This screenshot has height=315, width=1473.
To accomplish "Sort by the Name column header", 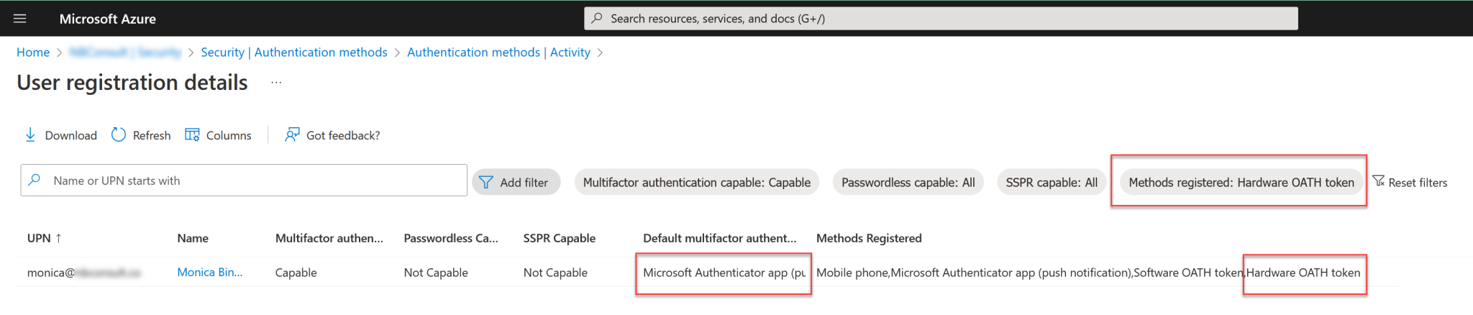I will click(193, 238).
